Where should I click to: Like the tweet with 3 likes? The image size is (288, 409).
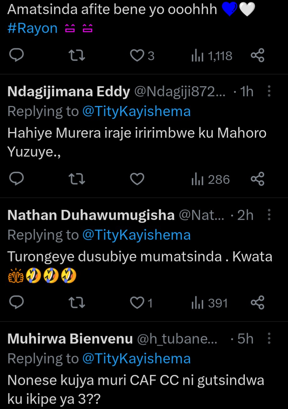click(x=137, y=56)
